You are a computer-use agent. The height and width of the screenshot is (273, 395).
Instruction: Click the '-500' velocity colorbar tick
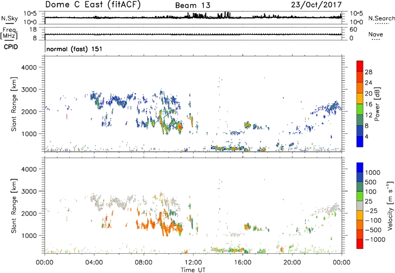(x=373, y=230)
